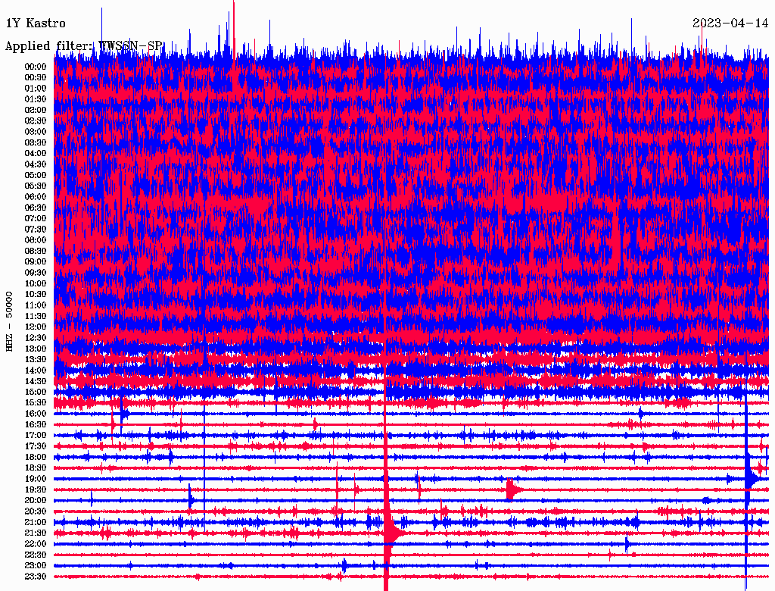
Task: Select the 06:30 time label
Action: click(x=36, y=208)
